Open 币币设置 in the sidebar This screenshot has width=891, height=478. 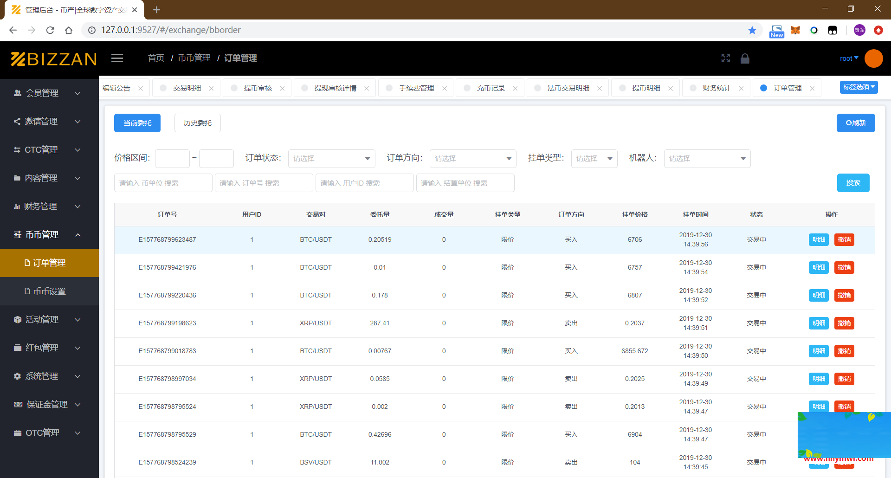pos(49,291)
